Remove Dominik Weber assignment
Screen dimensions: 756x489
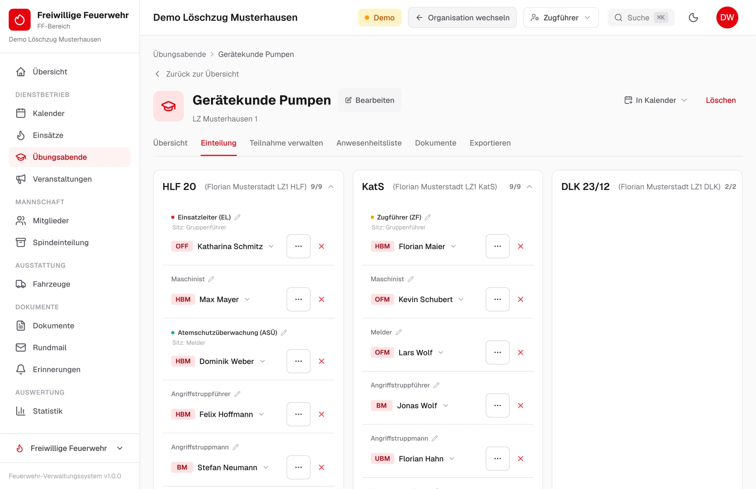coord(322,361)
